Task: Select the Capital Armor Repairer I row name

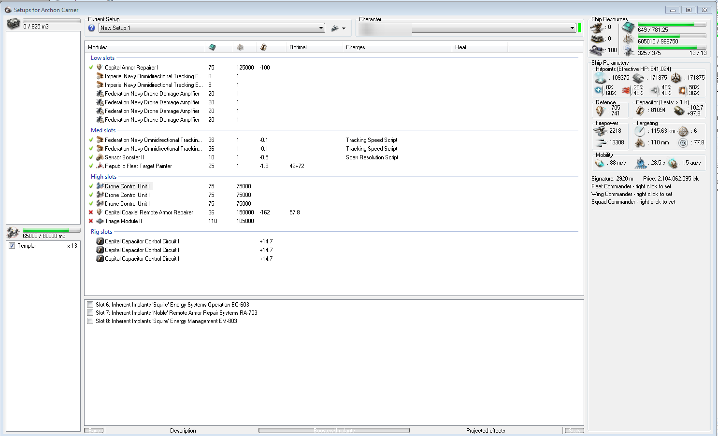Action: 131,68
